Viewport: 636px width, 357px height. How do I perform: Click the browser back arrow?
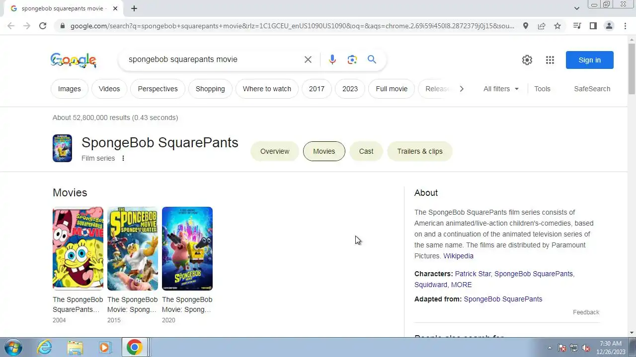point(11,26)
